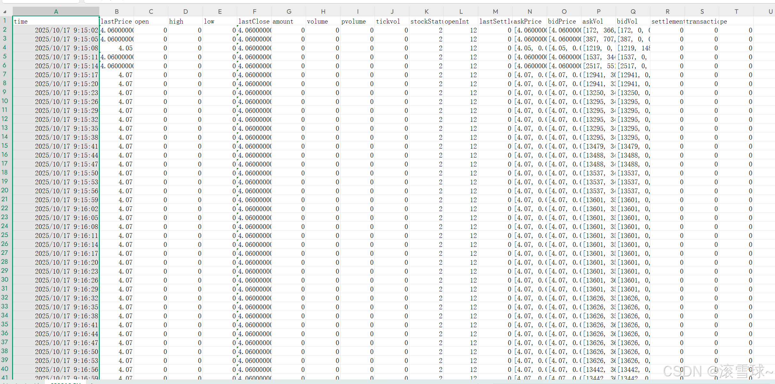The height and width of the screenshot is (384, 775).
Task: Click the 'time' cell A1
Action: (x=56, y=21)
